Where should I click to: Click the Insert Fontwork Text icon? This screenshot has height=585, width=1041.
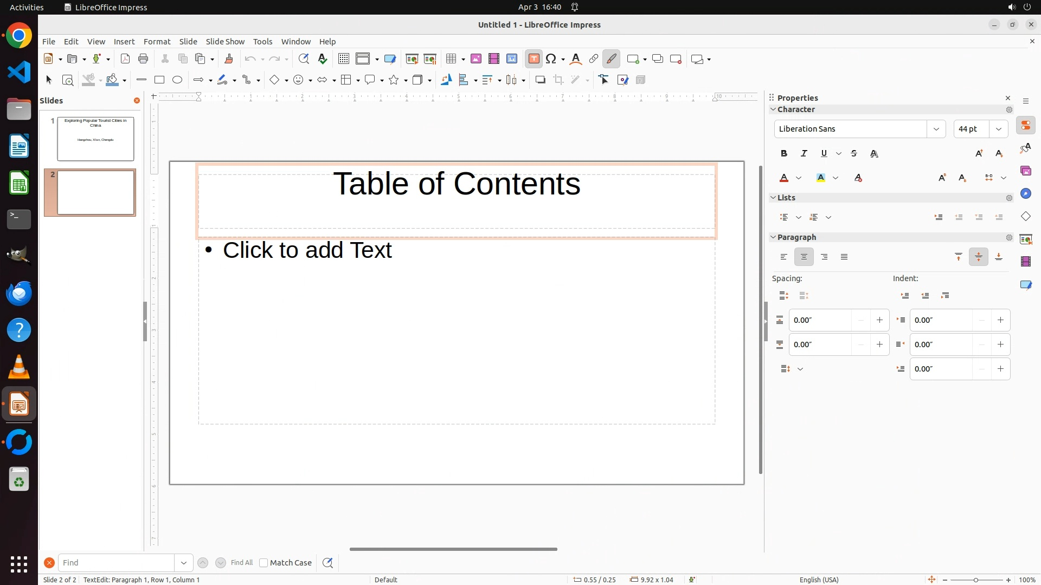coord(576,59)
